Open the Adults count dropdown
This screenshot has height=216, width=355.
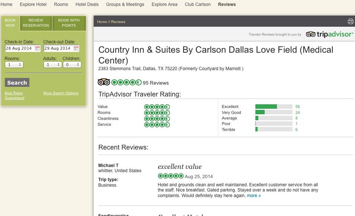click(x=52, y=65)
